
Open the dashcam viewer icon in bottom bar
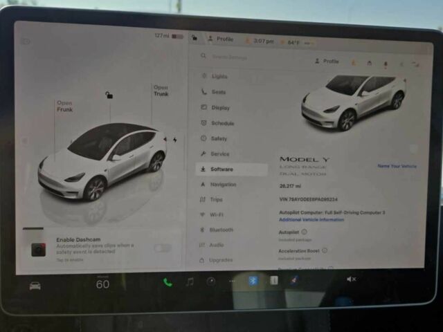[x=211, y=282]
